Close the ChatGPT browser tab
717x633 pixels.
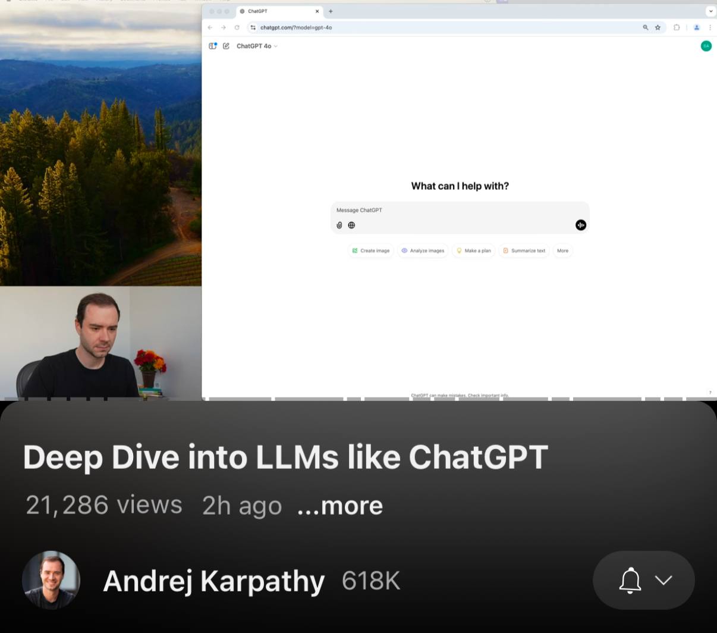pos(317,11)
